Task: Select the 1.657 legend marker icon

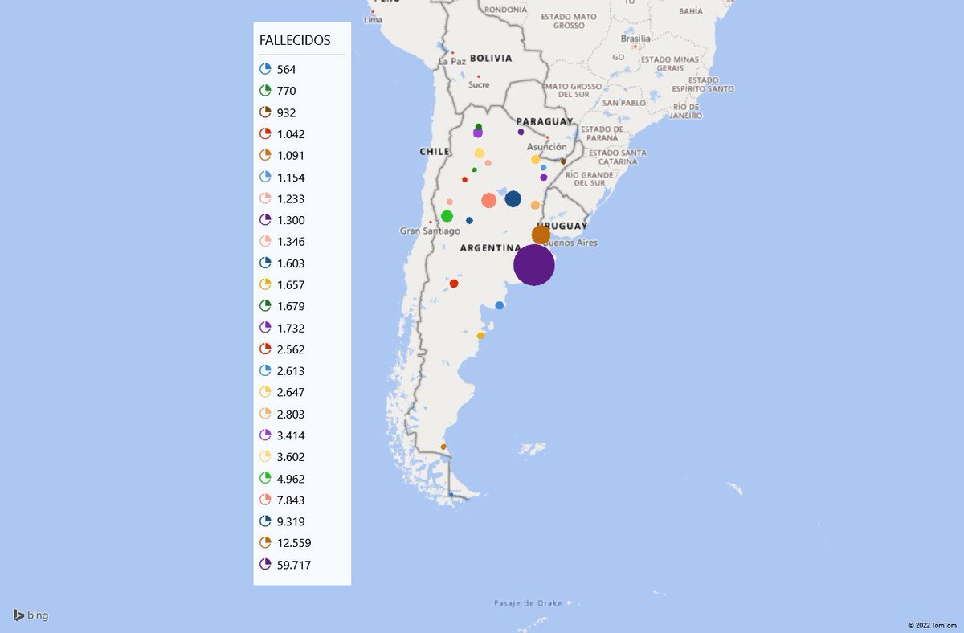Action: click(265, 285)
